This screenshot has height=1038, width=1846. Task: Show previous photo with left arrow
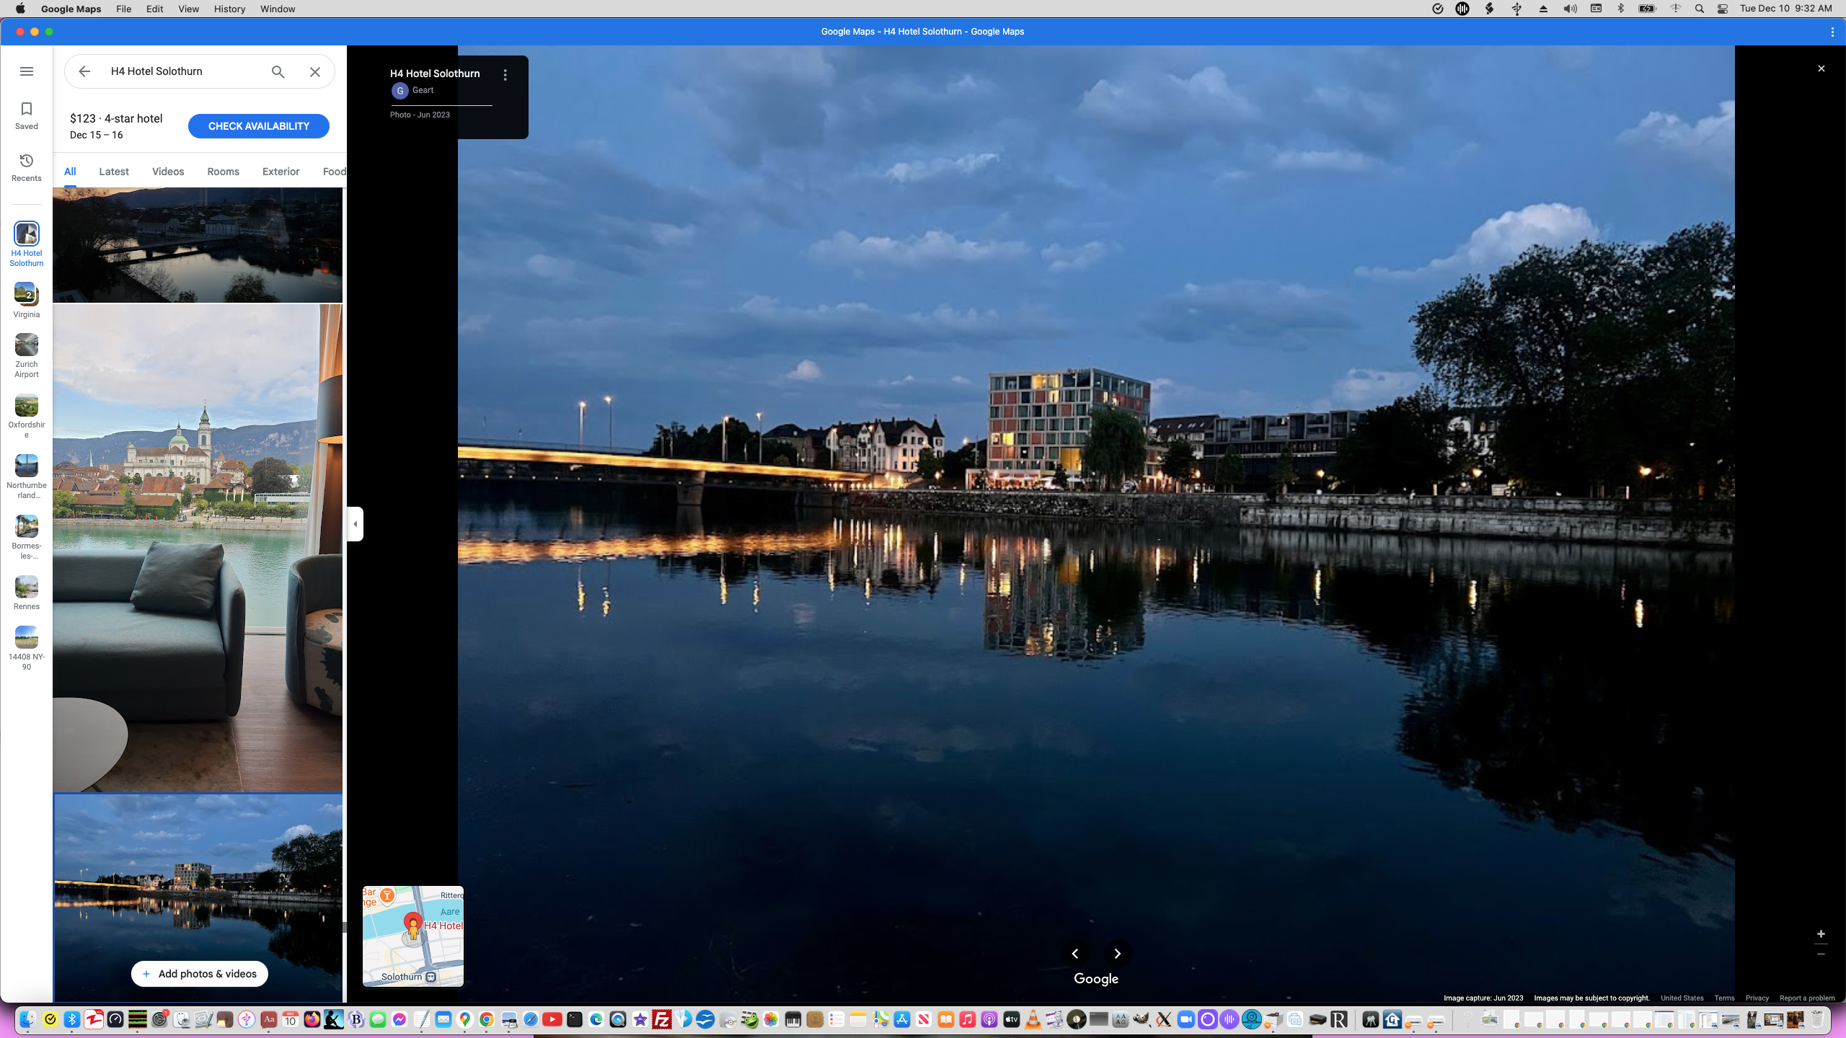[1075, 954]
